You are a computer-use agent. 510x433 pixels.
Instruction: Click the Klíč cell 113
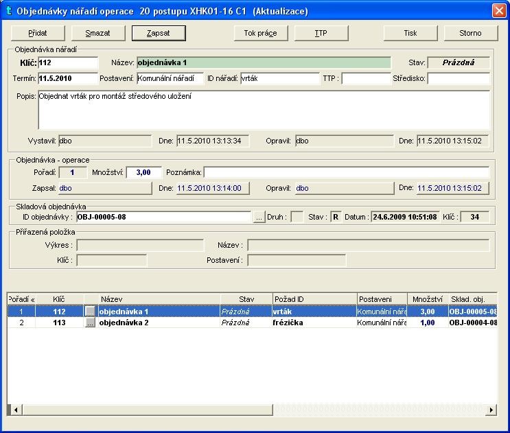[60, 323]
